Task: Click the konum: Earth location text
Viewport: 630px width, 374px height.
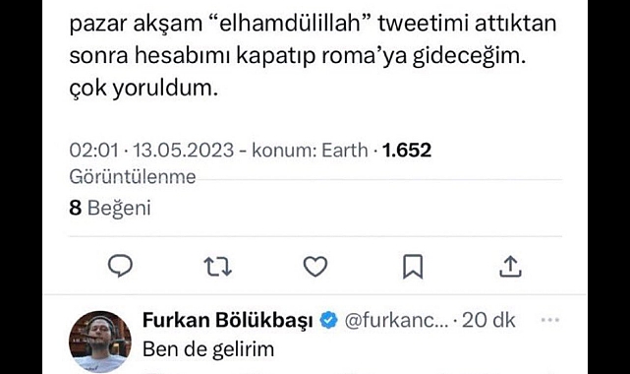Action: click(x=310, y=150)
